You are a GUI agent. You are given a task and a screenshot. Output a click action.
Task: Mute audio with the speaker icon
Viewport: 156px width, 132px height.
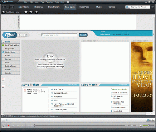pos(141,125)
